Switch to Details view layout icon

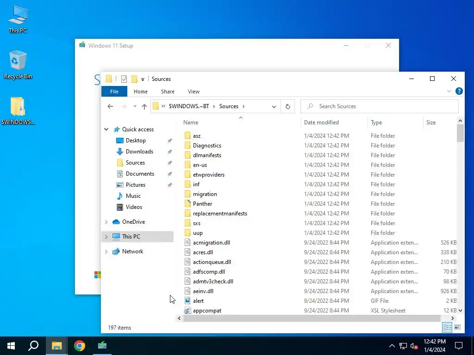[x=447, y=327]
